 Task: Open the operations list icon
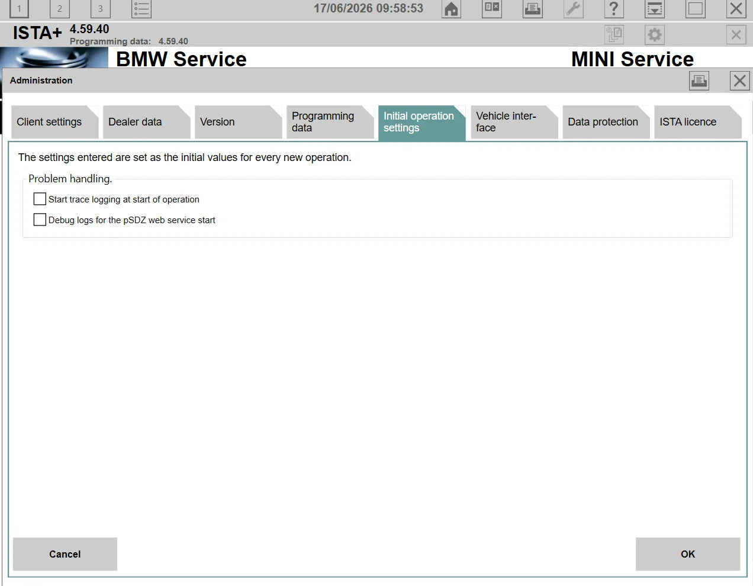[141, 8]
